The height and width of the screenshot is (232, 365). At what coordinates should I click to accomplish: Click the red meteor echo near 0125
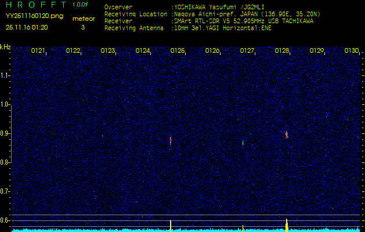coord(171,140)
